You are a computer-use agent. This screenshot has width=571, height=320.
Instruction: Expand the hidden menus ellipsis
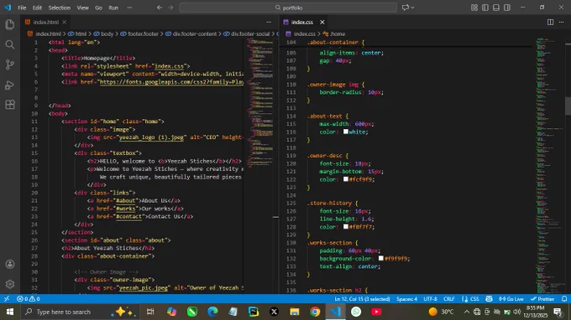(129, 8)
